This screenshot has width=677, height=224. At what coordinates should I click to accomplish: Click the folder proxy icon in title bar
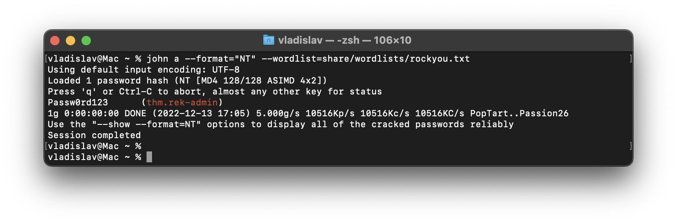pos(268,40)
